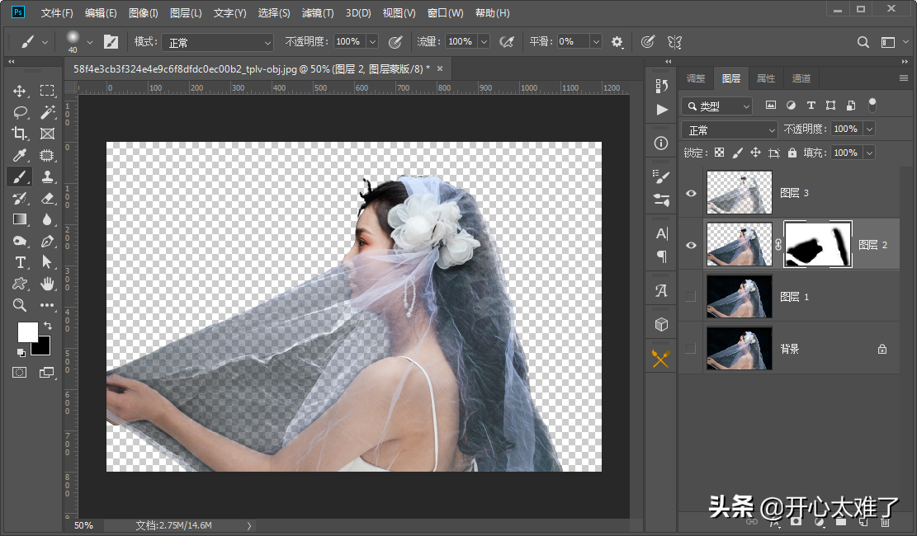Viewport: 917px width, 536px height.
Task: Hide 图层 3 layer visibility
Action: coord(691,194)
